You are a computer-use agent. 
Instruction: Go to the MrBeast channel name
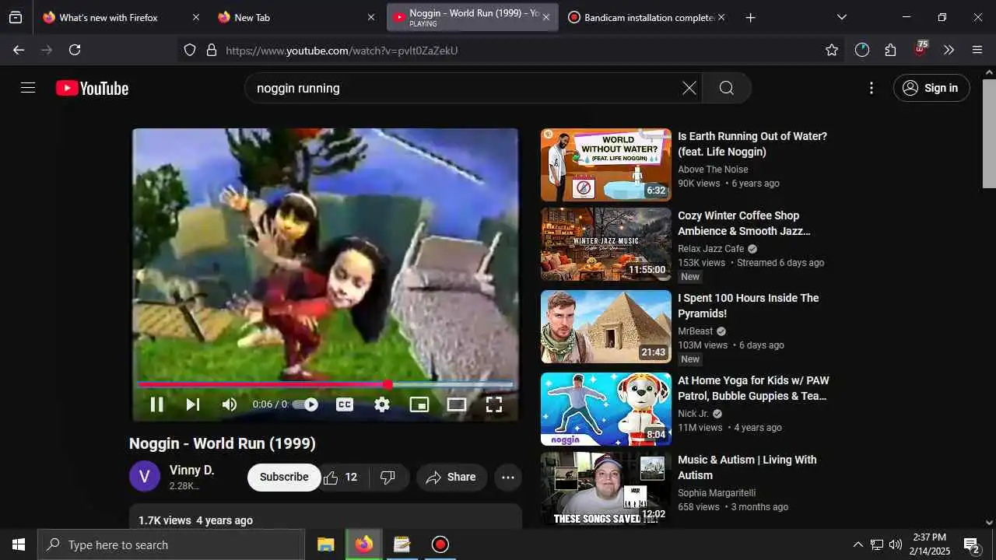[696, 331]
